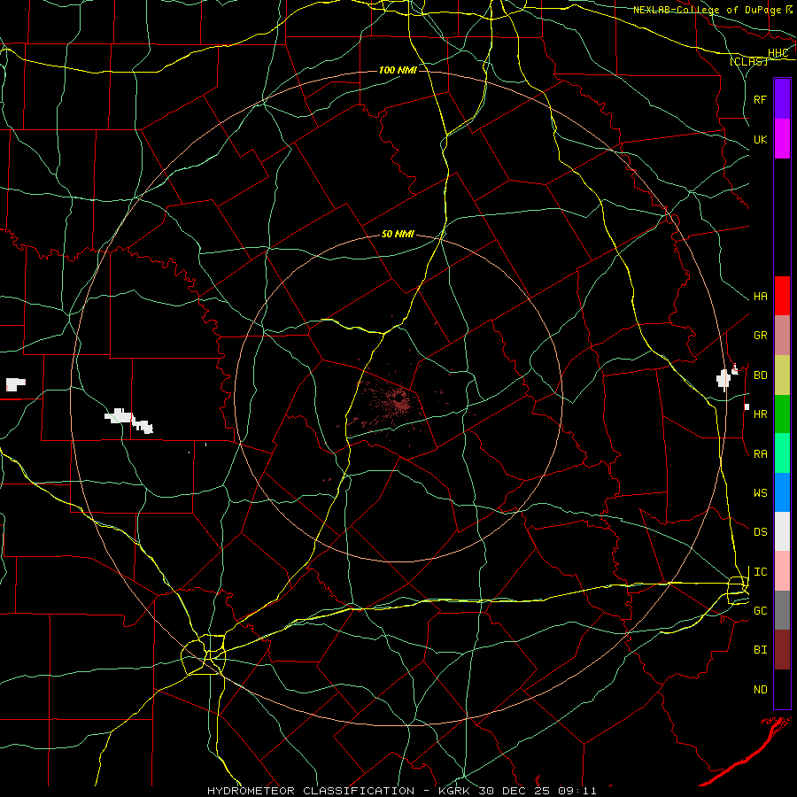Click the "UK" legend label

pyautogui.click(x=760, y=139)
